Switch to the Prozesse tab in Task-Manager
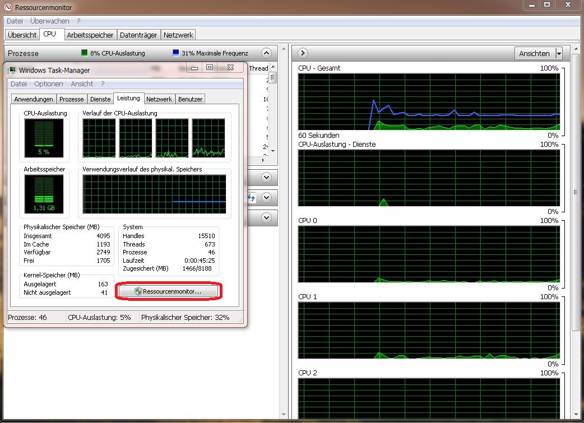 click(x=72, y=99)
